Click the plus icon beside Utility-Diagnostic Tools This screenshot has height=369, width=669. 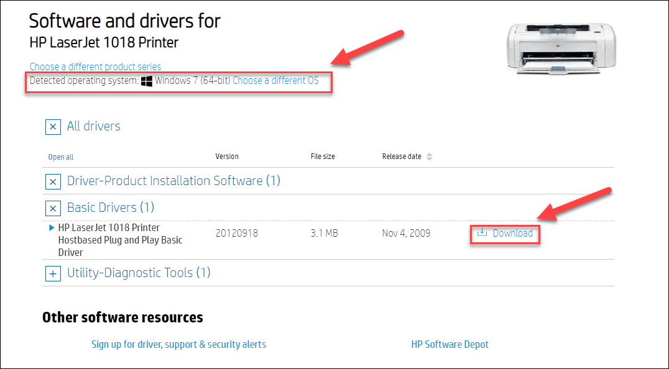point(53,273)
